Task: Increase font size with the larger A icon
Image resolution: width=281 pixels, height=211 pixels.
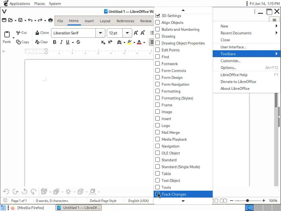Action: (x=136, y=33)
